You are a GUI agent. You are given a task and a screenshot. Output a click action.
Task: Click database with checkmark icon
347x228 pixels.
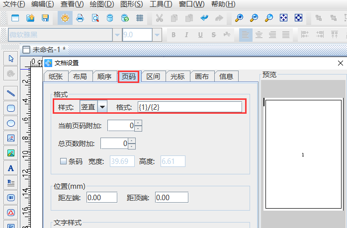point(125,18)
